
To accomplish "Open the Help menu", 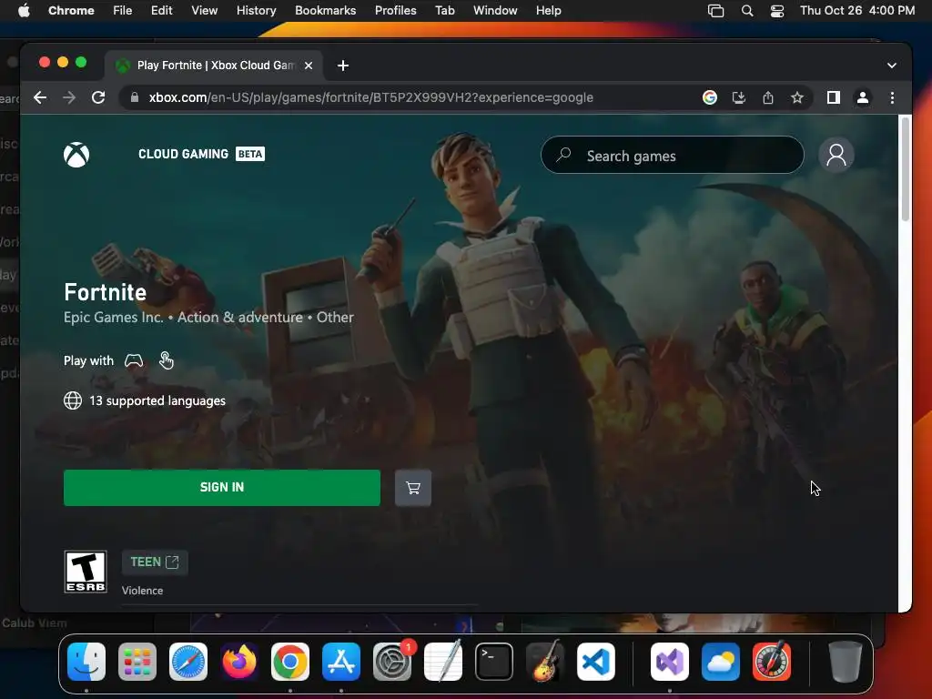I will coord(548,10).
